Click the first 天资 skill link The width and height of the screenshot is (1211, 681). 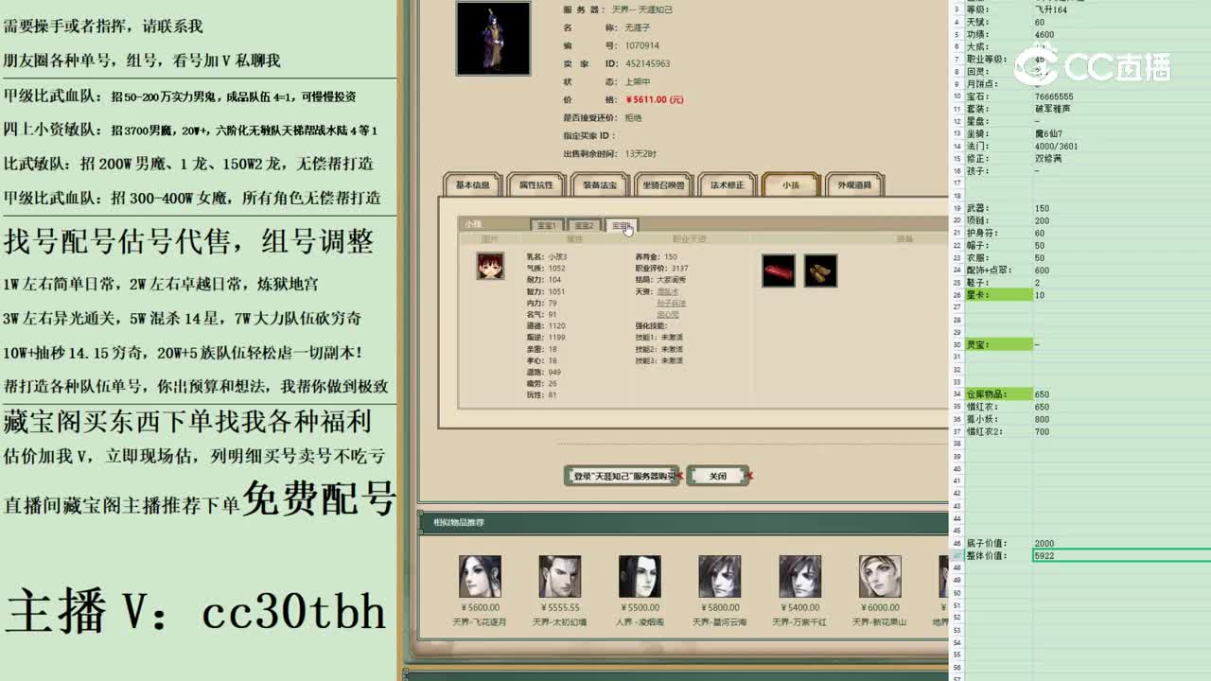pyautogui.click(x=668, y=291)
